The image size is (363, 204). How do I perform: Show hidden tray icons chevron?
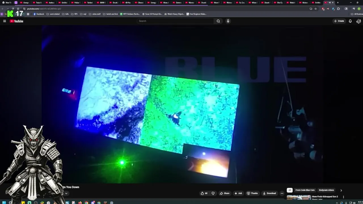337,203
